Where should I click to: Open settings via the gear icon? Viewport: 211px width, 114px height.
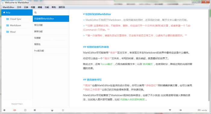click(5, 110)
